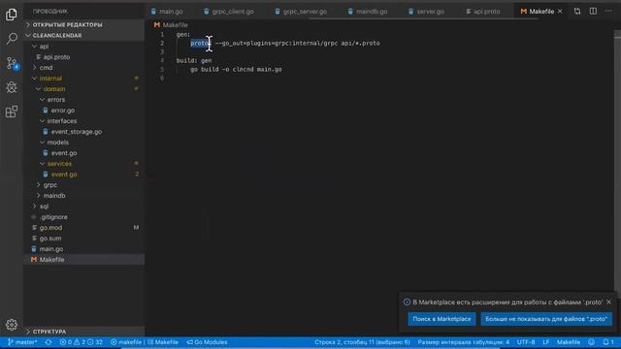This screenshot has width=621, height=349.
Task: Open Source Control view
Action: pos(12,63)
